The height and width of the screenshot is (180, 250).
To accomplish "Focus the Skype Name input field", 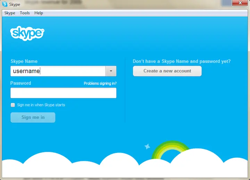I will [58, 71].
